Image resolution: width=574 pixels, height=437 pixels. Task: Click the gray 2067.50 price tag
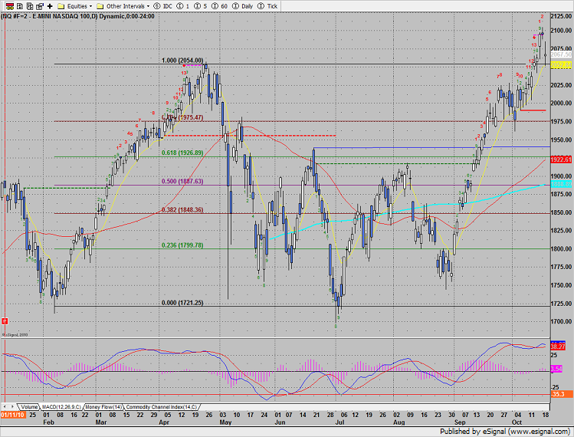pyautogui.click(x=561, y=54)
